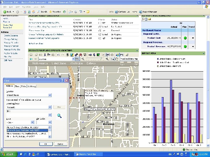This screenshot has height=157, width=210.
Task: Open the Country dropdown in Find dialog
Action: coord(50,95)
